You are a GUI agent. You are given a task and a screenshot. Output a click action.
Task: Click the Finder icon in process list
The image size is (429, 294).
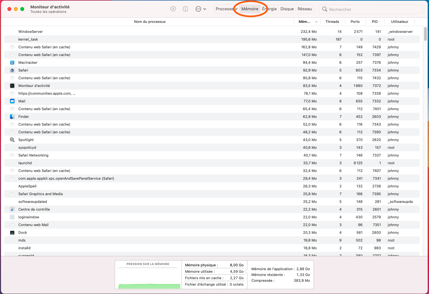pos(12,117)
